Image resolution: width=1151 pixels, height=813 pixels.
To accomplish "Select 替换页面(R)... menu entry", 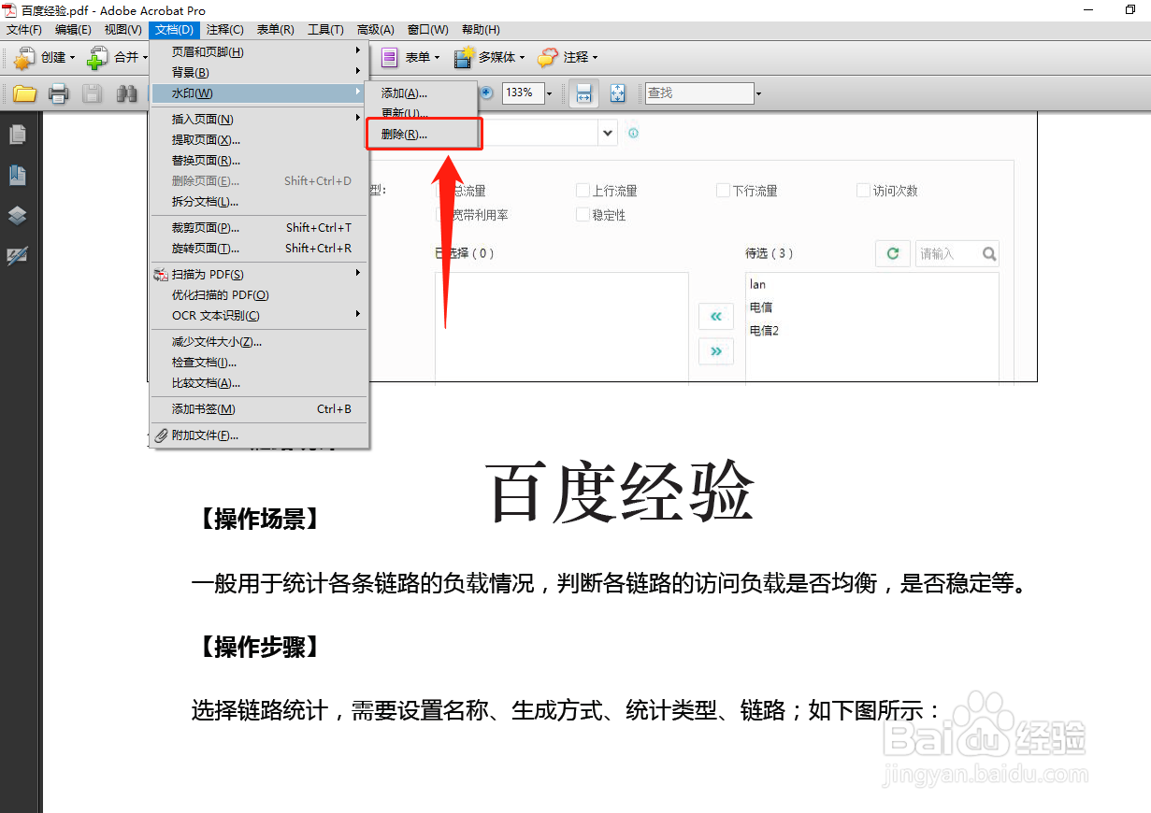I will (x=259, y=160).
